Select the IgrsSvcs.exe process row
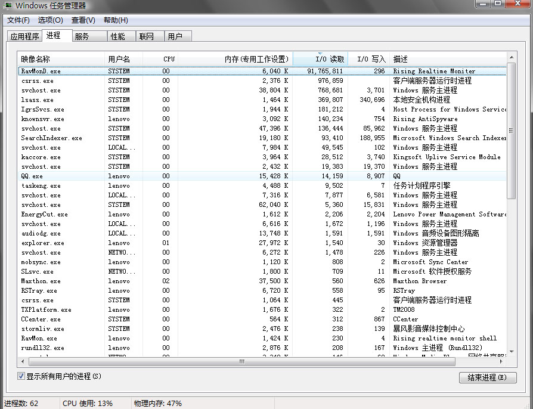Viewport: 533px width, 409px height. (x=262, y=109)
